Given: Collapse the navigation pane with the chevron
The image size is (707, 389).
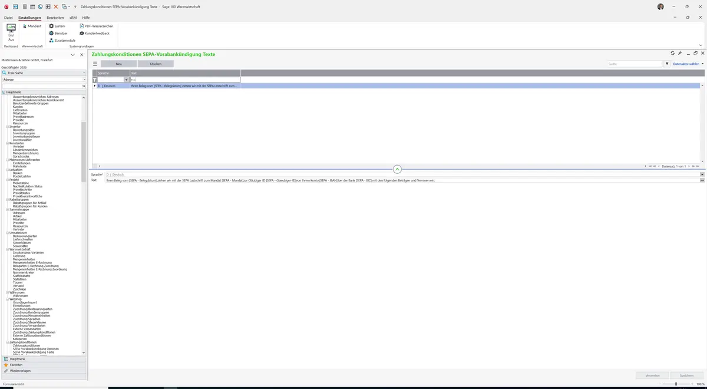Looking at the screenshot, I should pyautogui.click(x=72, y=55).
